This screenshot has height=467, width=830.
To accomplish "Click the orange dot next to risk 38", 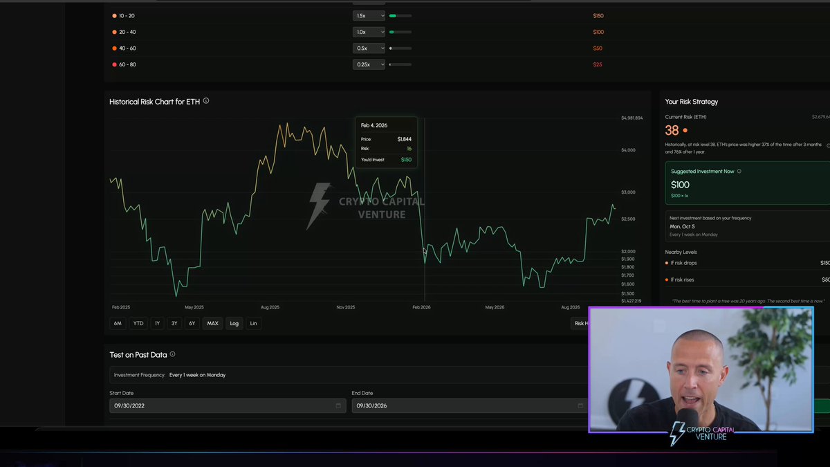I will tap(685, 130).
